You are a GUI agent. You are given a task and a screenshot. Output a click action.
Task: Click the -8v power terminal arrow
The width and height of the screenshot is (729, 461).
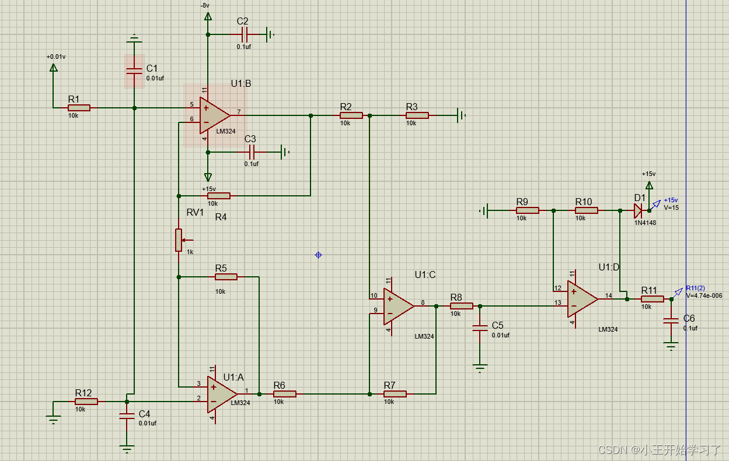tap(207, 16)
